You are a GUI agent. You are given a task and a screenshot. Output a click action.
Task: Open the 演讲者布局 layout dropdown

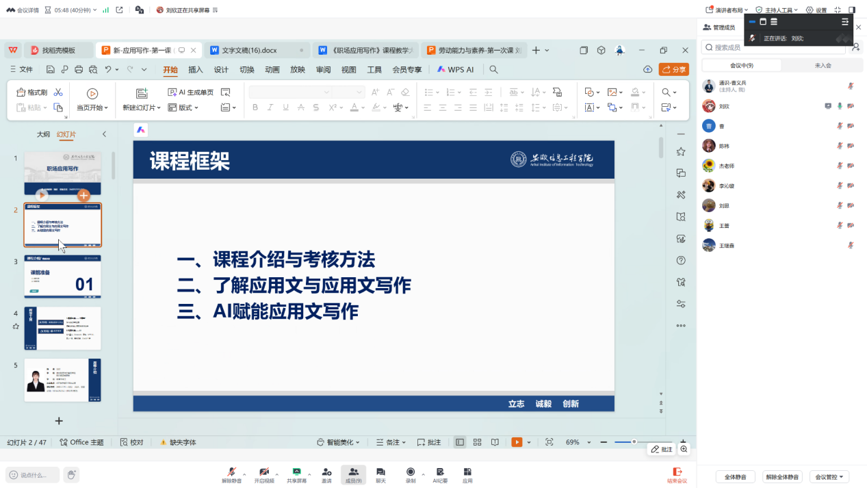point(725,10)
